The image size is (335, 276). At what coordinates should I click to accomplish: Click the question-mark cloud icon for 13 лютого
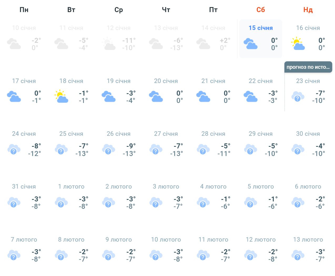coord(298,255)
